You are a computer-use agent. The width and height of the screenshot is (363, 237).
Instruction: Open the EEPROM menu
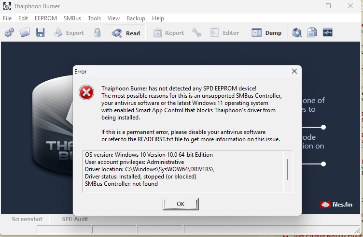45,18
